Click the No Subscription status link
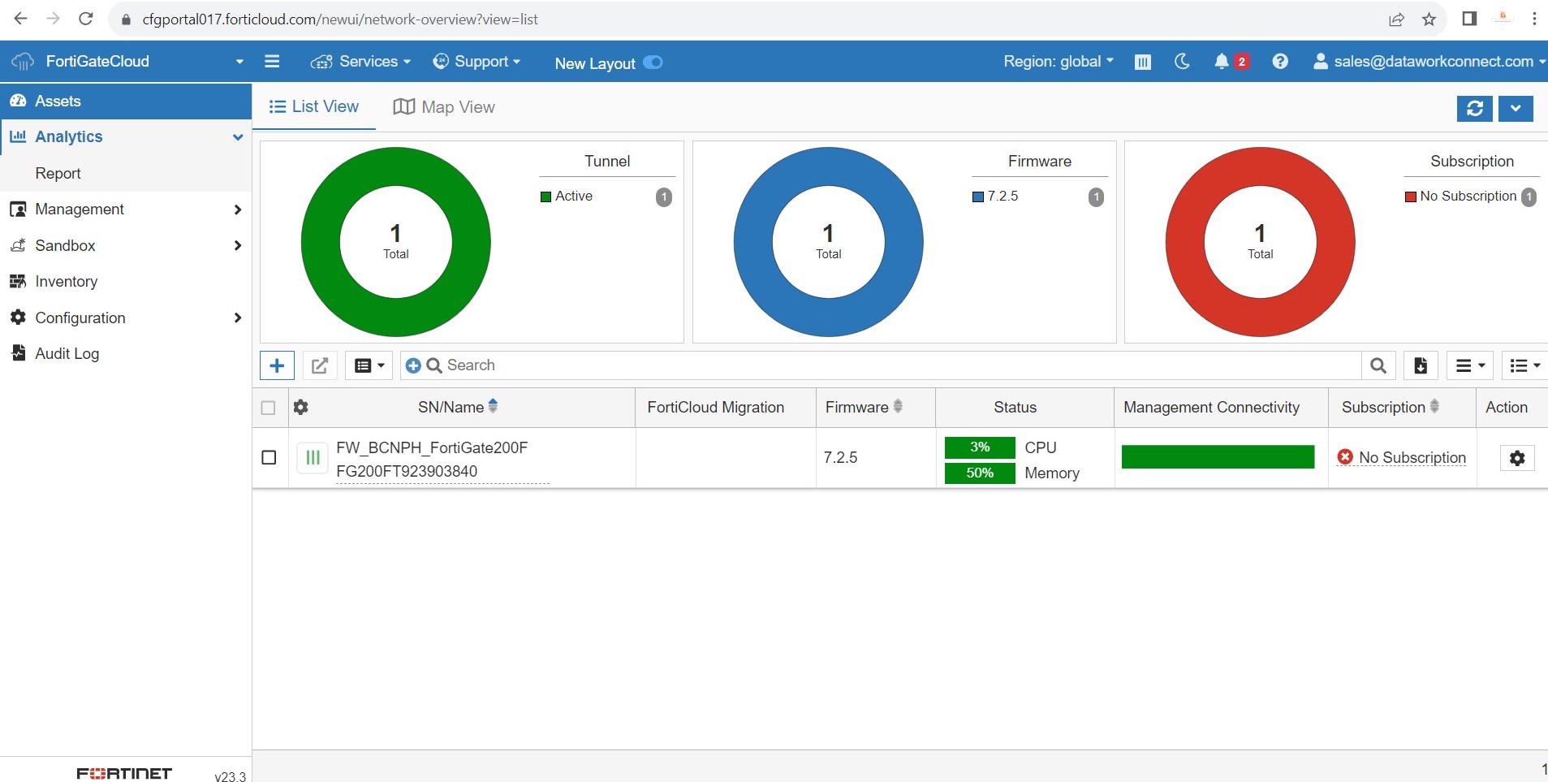The width and height of the screenshot is (1548, 782). [1412, 458]
